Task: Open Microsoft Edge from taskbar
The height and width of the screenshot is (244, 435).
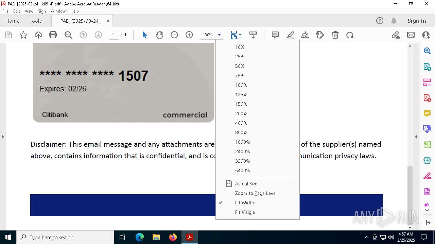Action: click(140, 237)
